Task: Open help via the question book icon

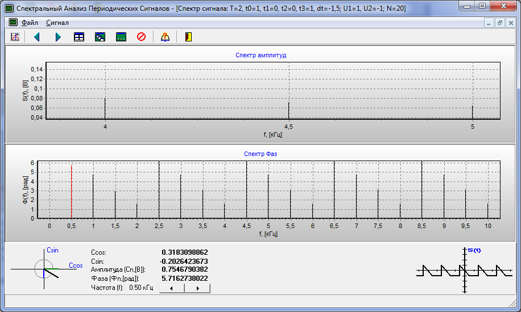Action: point(165,37)
